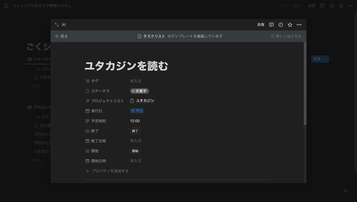Click the title ユタカジンを読む
Viewport: 357px width, 202px height.
coord(126,66)
